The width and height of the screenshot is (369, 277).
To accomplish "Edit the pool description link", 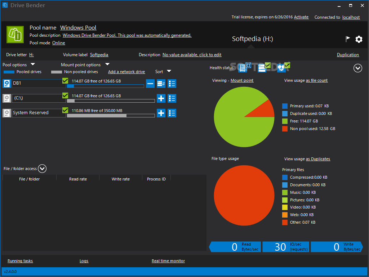I will (127, 35).
